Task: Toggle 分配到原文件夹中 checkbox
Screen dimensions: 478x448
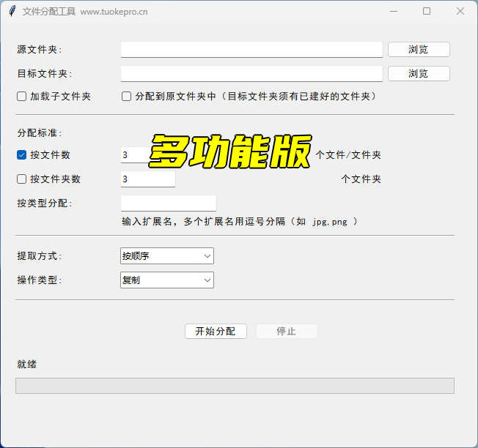Action: pos(126,97)
